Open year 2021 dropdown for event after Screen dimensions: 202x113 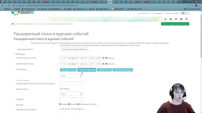tap(83, 58)
